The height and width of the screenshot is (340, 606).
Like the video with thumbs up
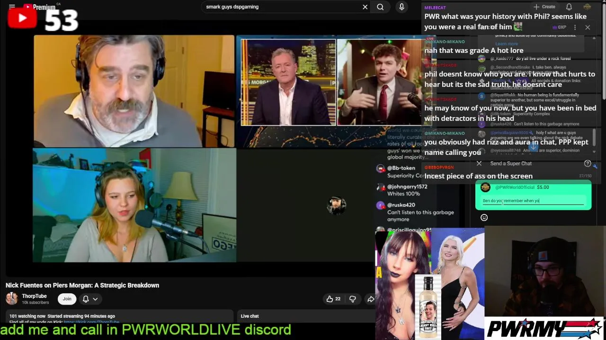[333, 299]
